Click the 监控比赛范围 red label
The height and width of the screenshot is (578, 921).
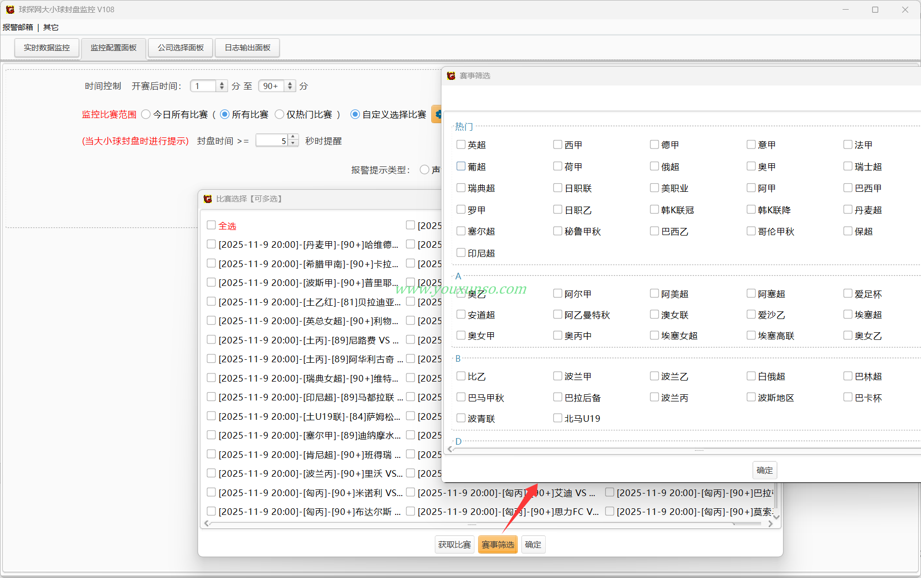coord(109,114)
